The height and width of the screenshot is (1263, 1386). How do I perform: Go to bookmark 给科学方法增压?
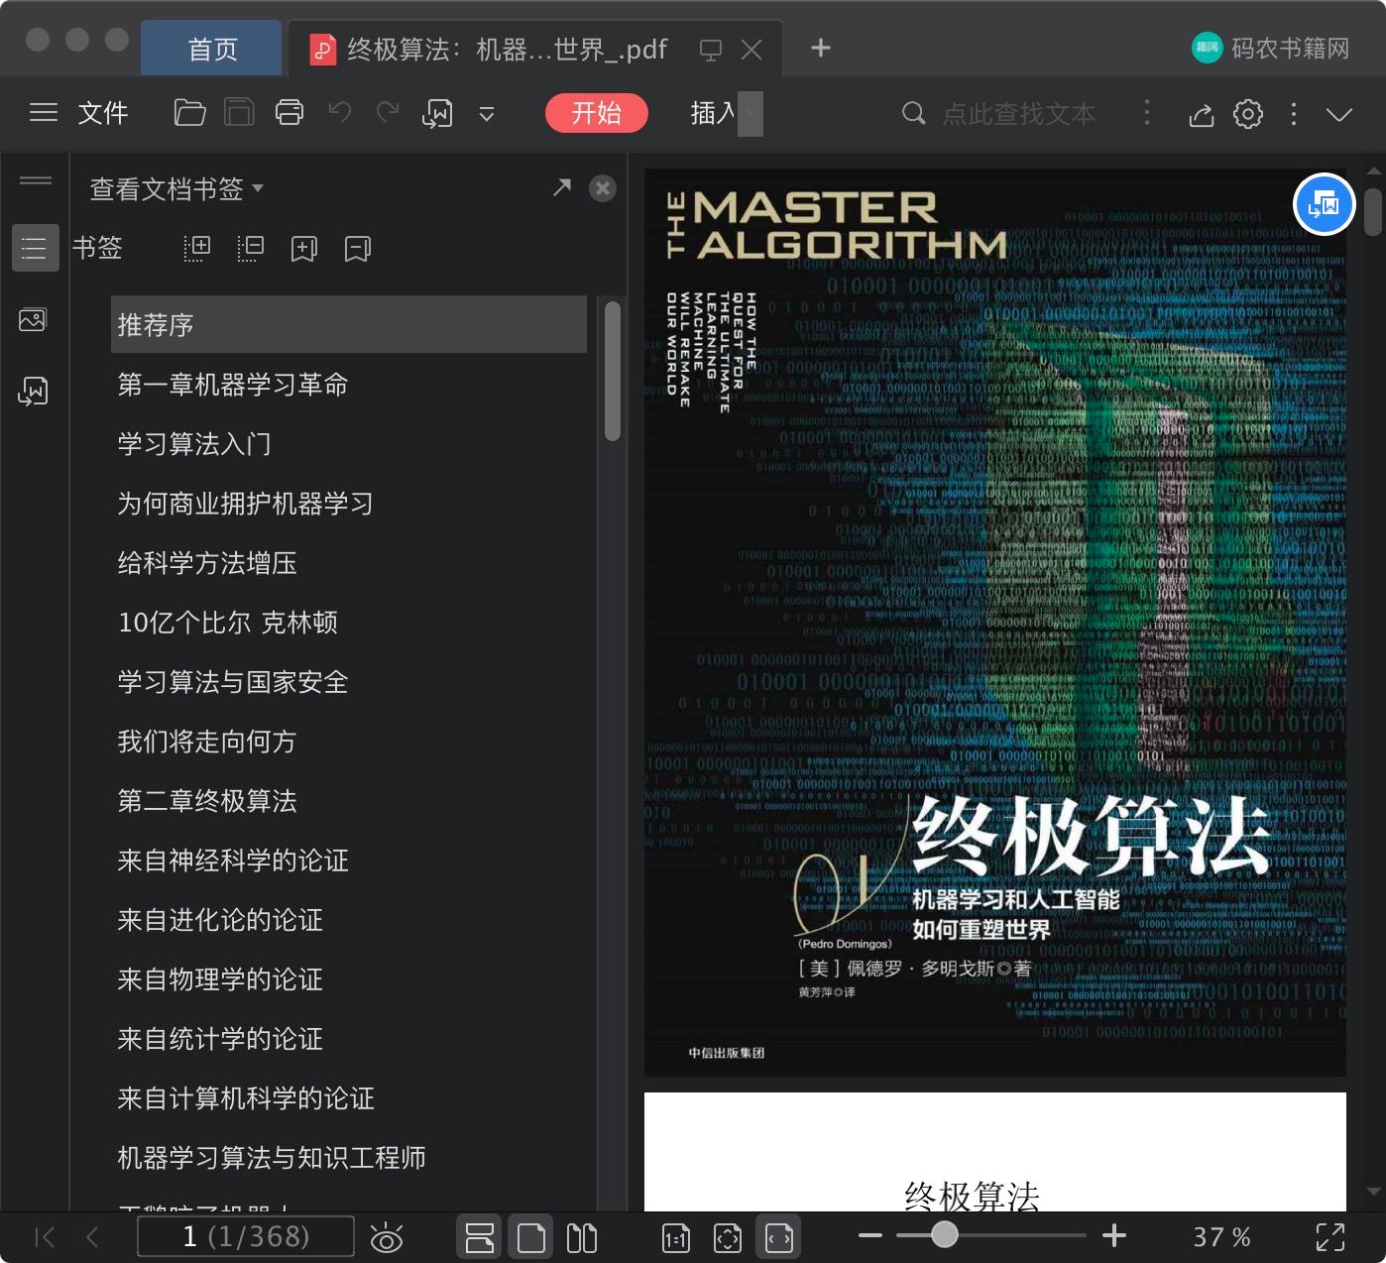pyautogui.click(x=207, y=563)
